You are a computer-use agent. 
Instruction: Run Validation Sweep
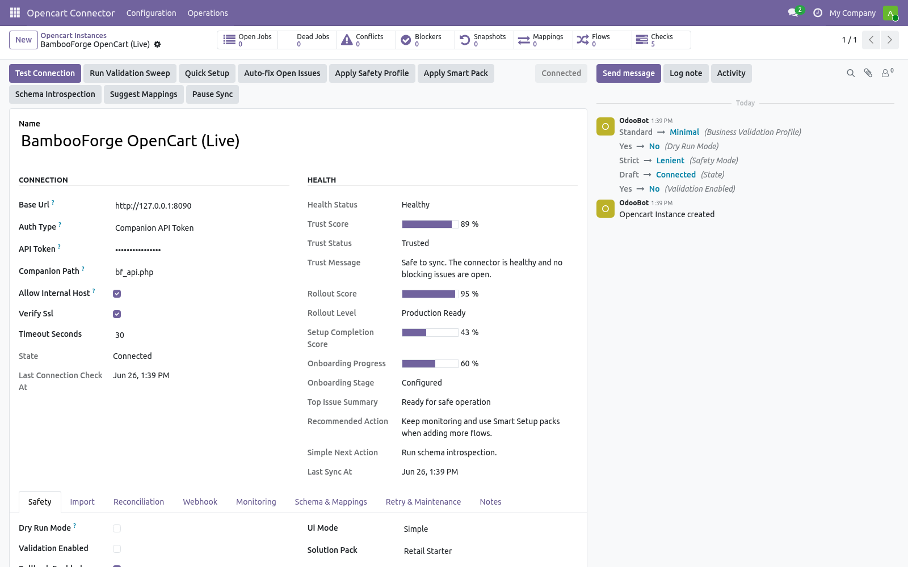tap(130, 73)
